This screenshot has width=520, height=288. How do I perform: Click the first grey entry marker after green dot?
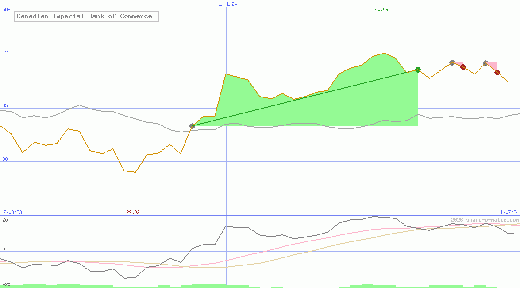(x=452, y=62)
